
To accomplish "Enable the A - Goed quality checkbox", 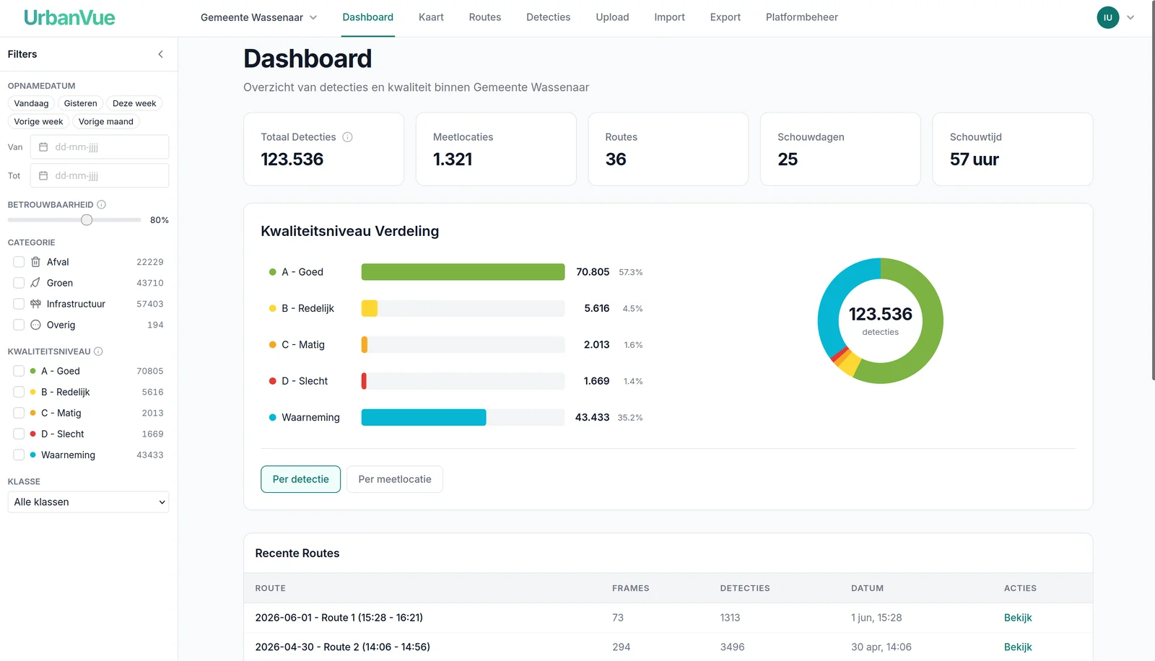I will (19, 371).
